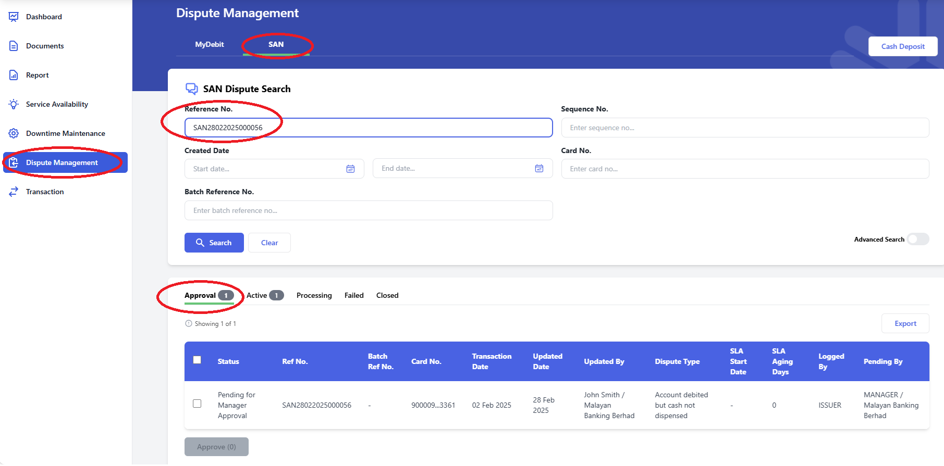Viewport: 944px width, 466px height.
Task: Click the Status column header
Action: 228,361
